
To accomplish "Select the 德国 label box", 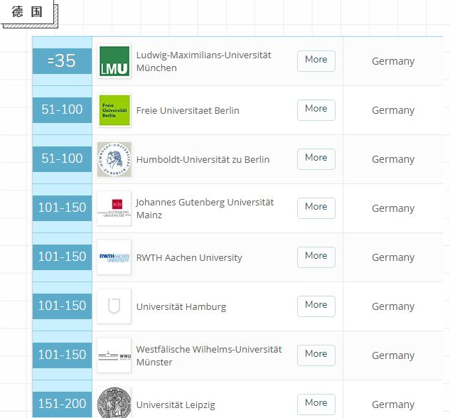I will [x=27, y=12].
